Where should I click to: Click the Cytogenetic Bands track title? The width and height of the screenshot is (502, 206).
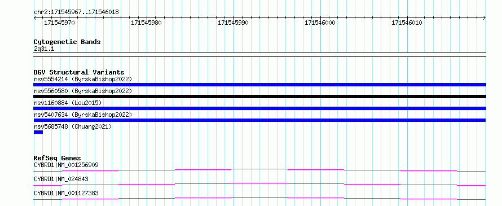[67, 42]
